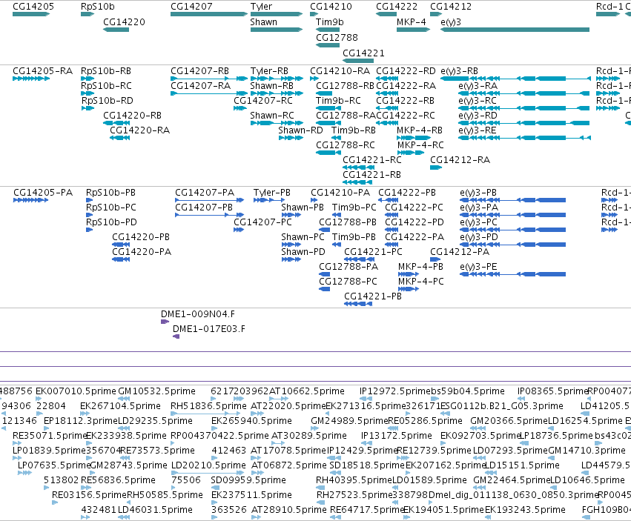631x521 pixels.
Task: Click EST LD20210.5prime
Action: coord(208,465)
